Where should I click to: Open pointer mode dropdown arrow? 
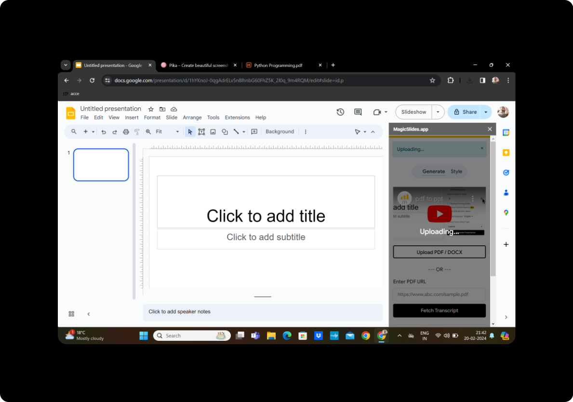365,132
